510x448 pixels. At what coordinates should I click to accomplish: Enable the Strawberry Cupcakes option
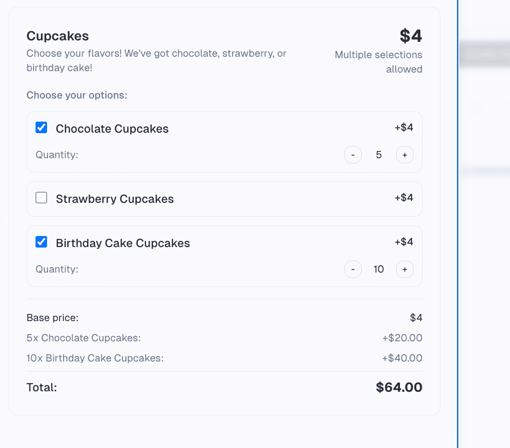(x=41, y=197)
